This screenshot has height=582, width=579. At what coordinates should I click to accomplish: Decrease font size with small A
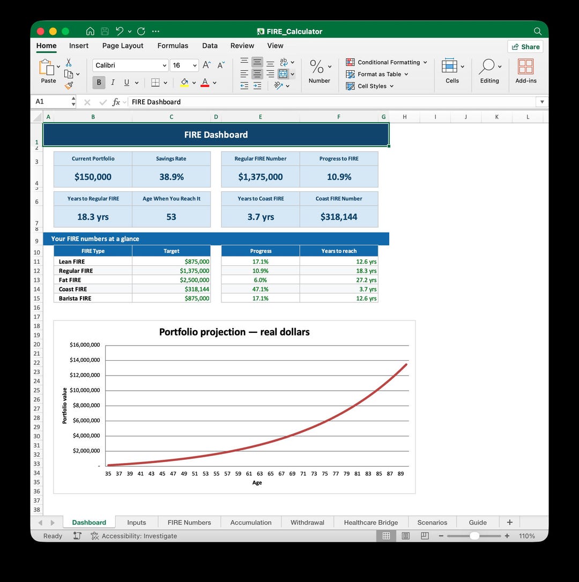(x=221, y=65)
